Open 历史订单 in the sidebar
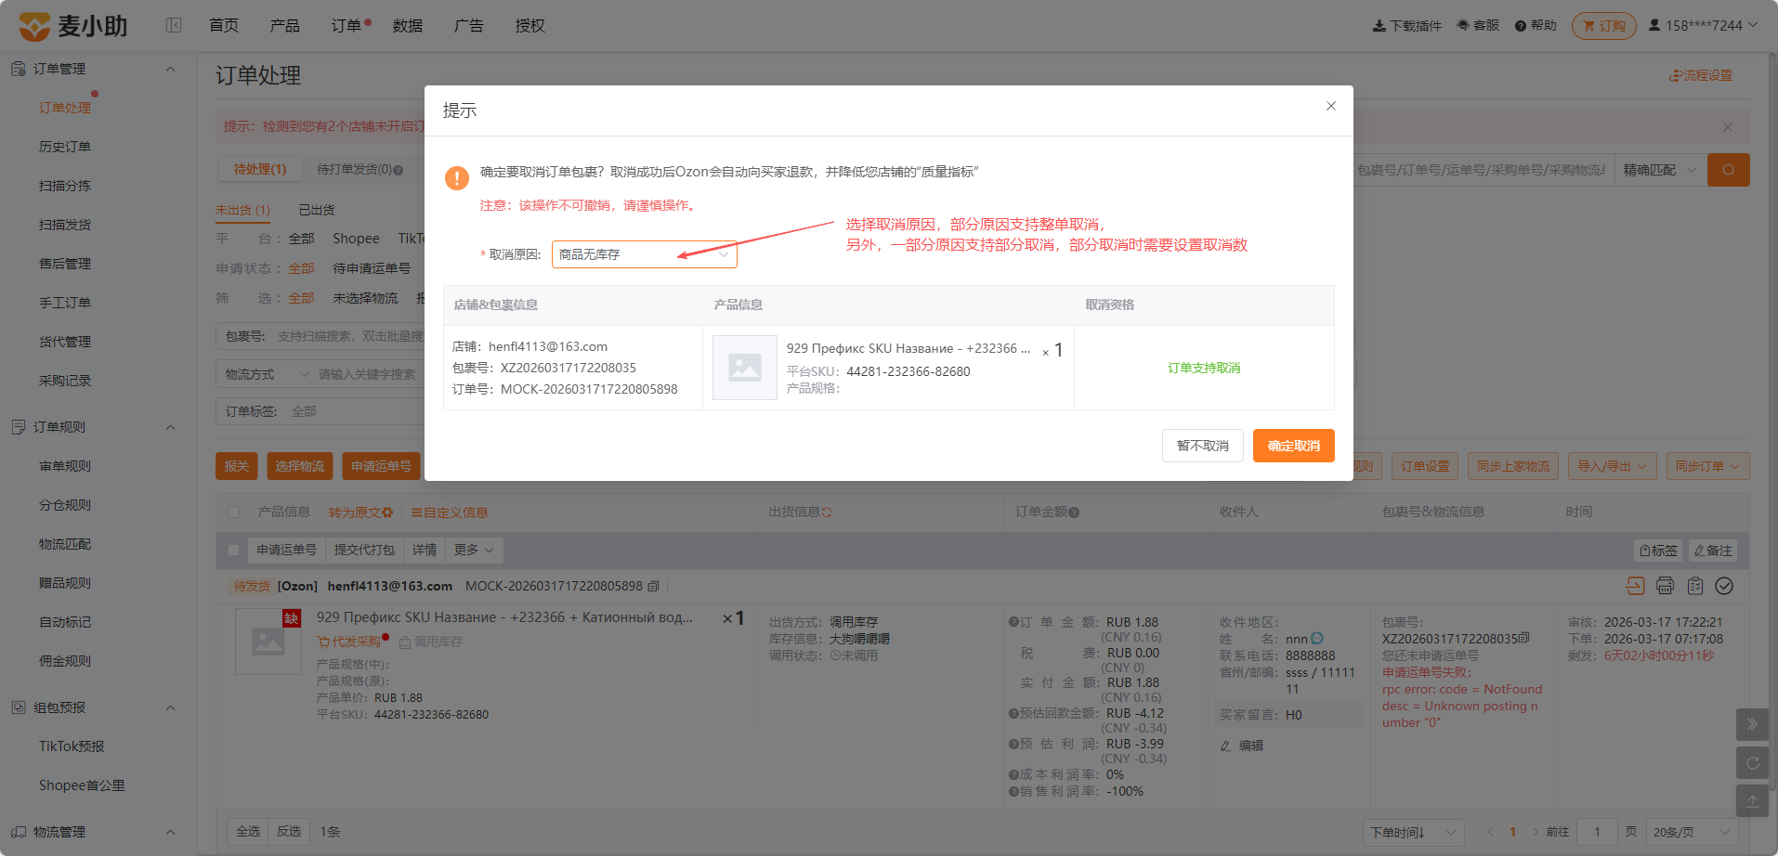The height and width of the screenshot is (856, 1778). [x=65, y=147]
